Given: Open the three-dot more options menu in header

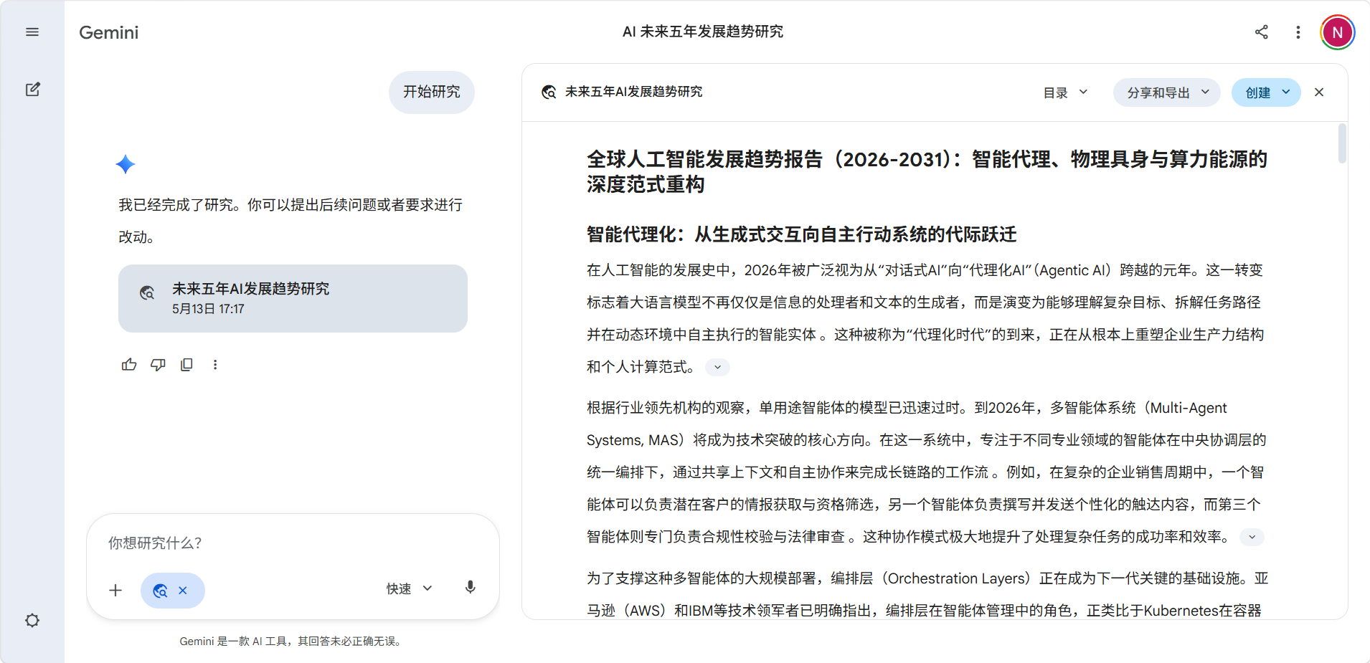Looking at the screenshot, I should pyautogui.click(x=1298, y=32).
